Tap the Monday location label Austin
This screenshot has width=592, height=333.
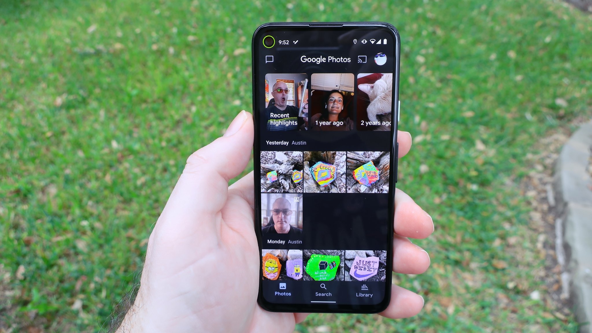(x=295, y=242)
